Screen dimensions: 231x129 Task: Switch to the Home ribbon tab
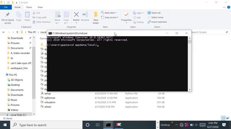(x=18, y=7)
